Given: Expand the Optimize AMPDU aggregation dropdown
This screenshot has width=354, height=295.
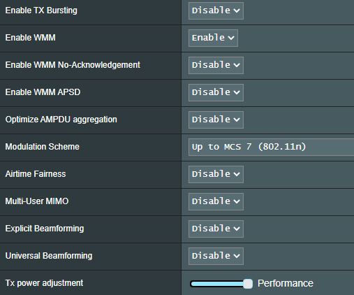Looking at the screenshot, I should point(216,120).
